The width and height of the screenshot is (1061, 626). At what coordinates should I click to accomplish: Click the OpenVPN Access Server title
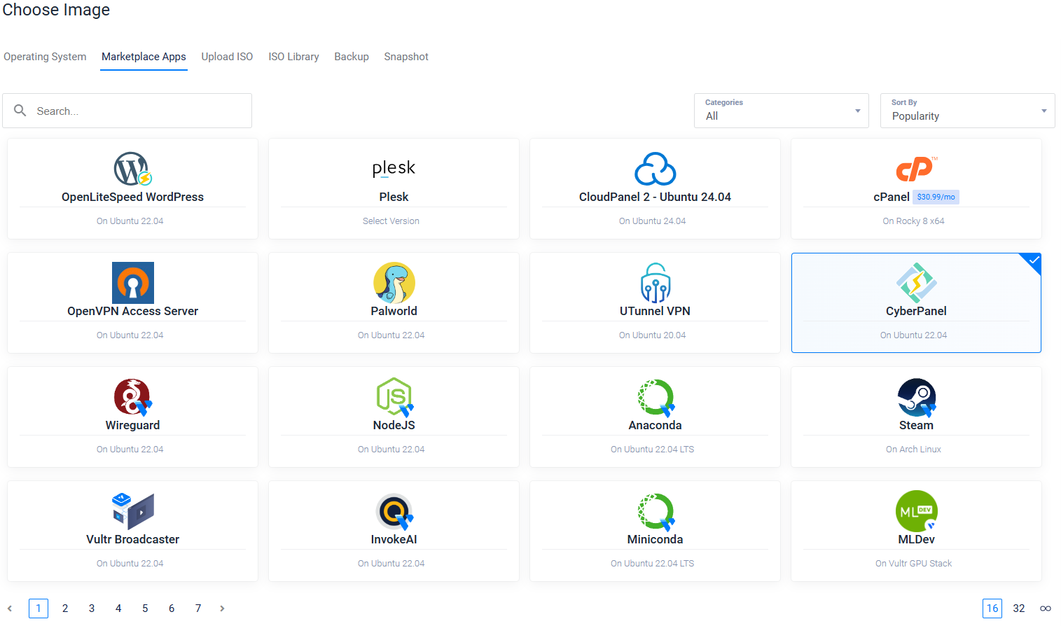132,312
